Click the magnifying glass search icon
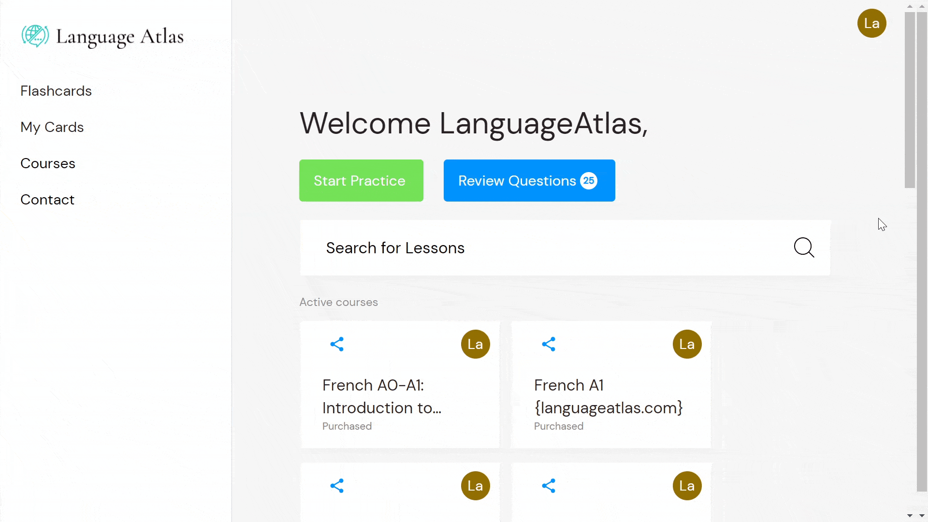This screenshot has height=522, width=928. [804, 247]
